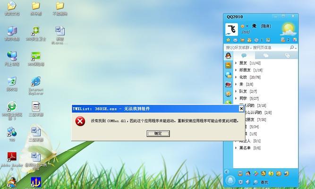This screenshot has height=189, width=315.
Task: Click the QQ main menu penguin button
Action: coord(230,180)
